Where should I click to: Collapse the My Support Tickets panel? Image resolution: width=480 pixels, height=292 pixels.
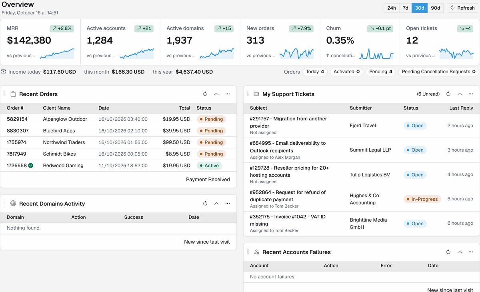point(460,94)
